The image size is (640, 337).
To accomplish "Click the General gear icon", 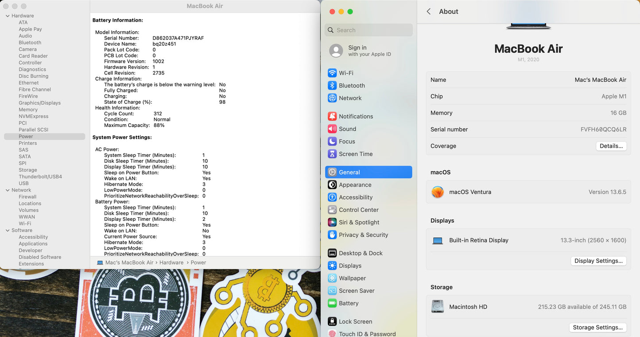I will click(332, 172).
